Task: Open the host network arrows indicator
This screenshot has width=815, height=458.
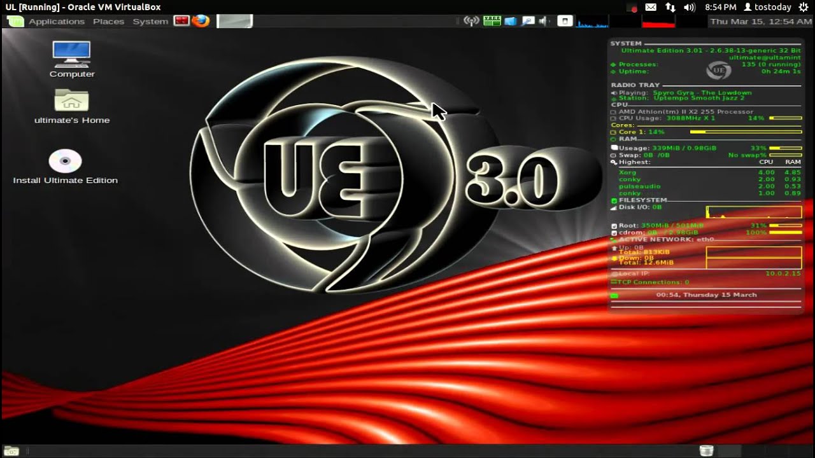Action: pos(670,7)
